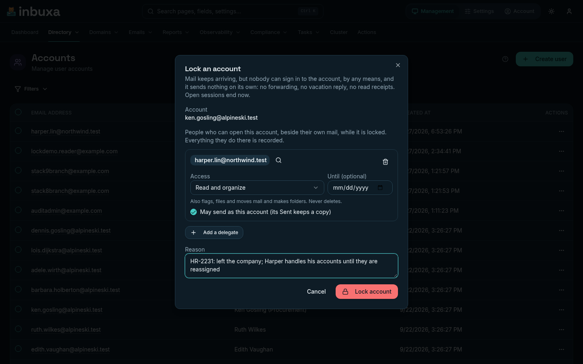Open row actions for lockdemo.reader@example.com
Viewport: 583px width, 364px height.
[562, 151]
